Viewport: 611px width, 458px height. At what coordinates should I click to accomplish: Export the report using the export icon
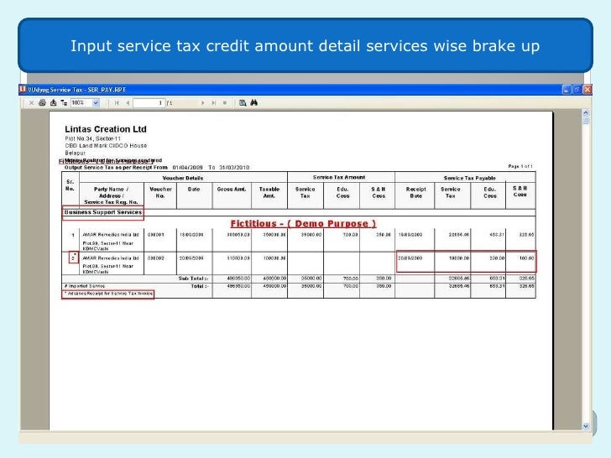54,103
